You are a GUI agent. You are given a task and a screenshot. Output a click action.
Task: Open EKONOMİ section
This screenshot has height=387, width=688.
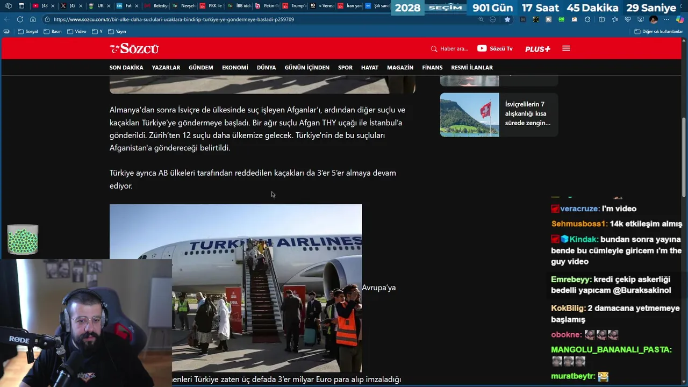coord(235,68)
